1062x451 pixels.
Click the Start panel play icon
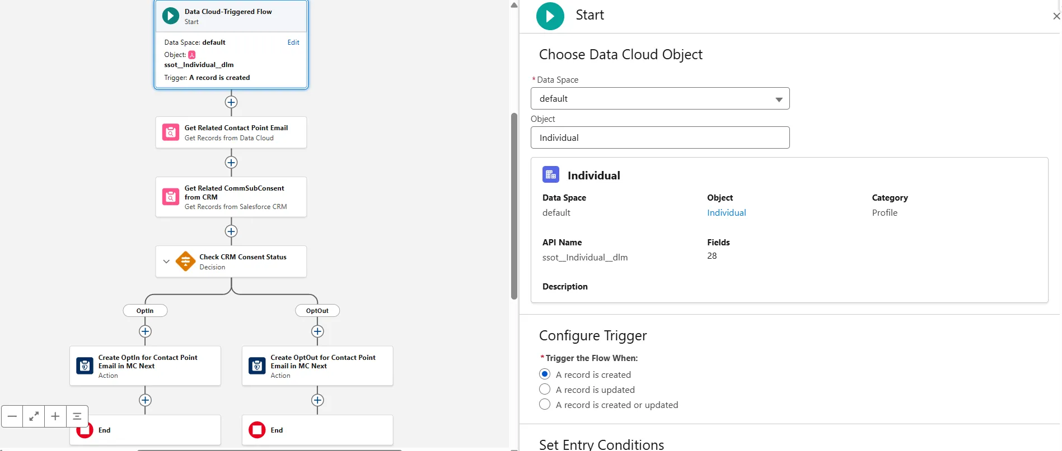(x=550, y=16)
